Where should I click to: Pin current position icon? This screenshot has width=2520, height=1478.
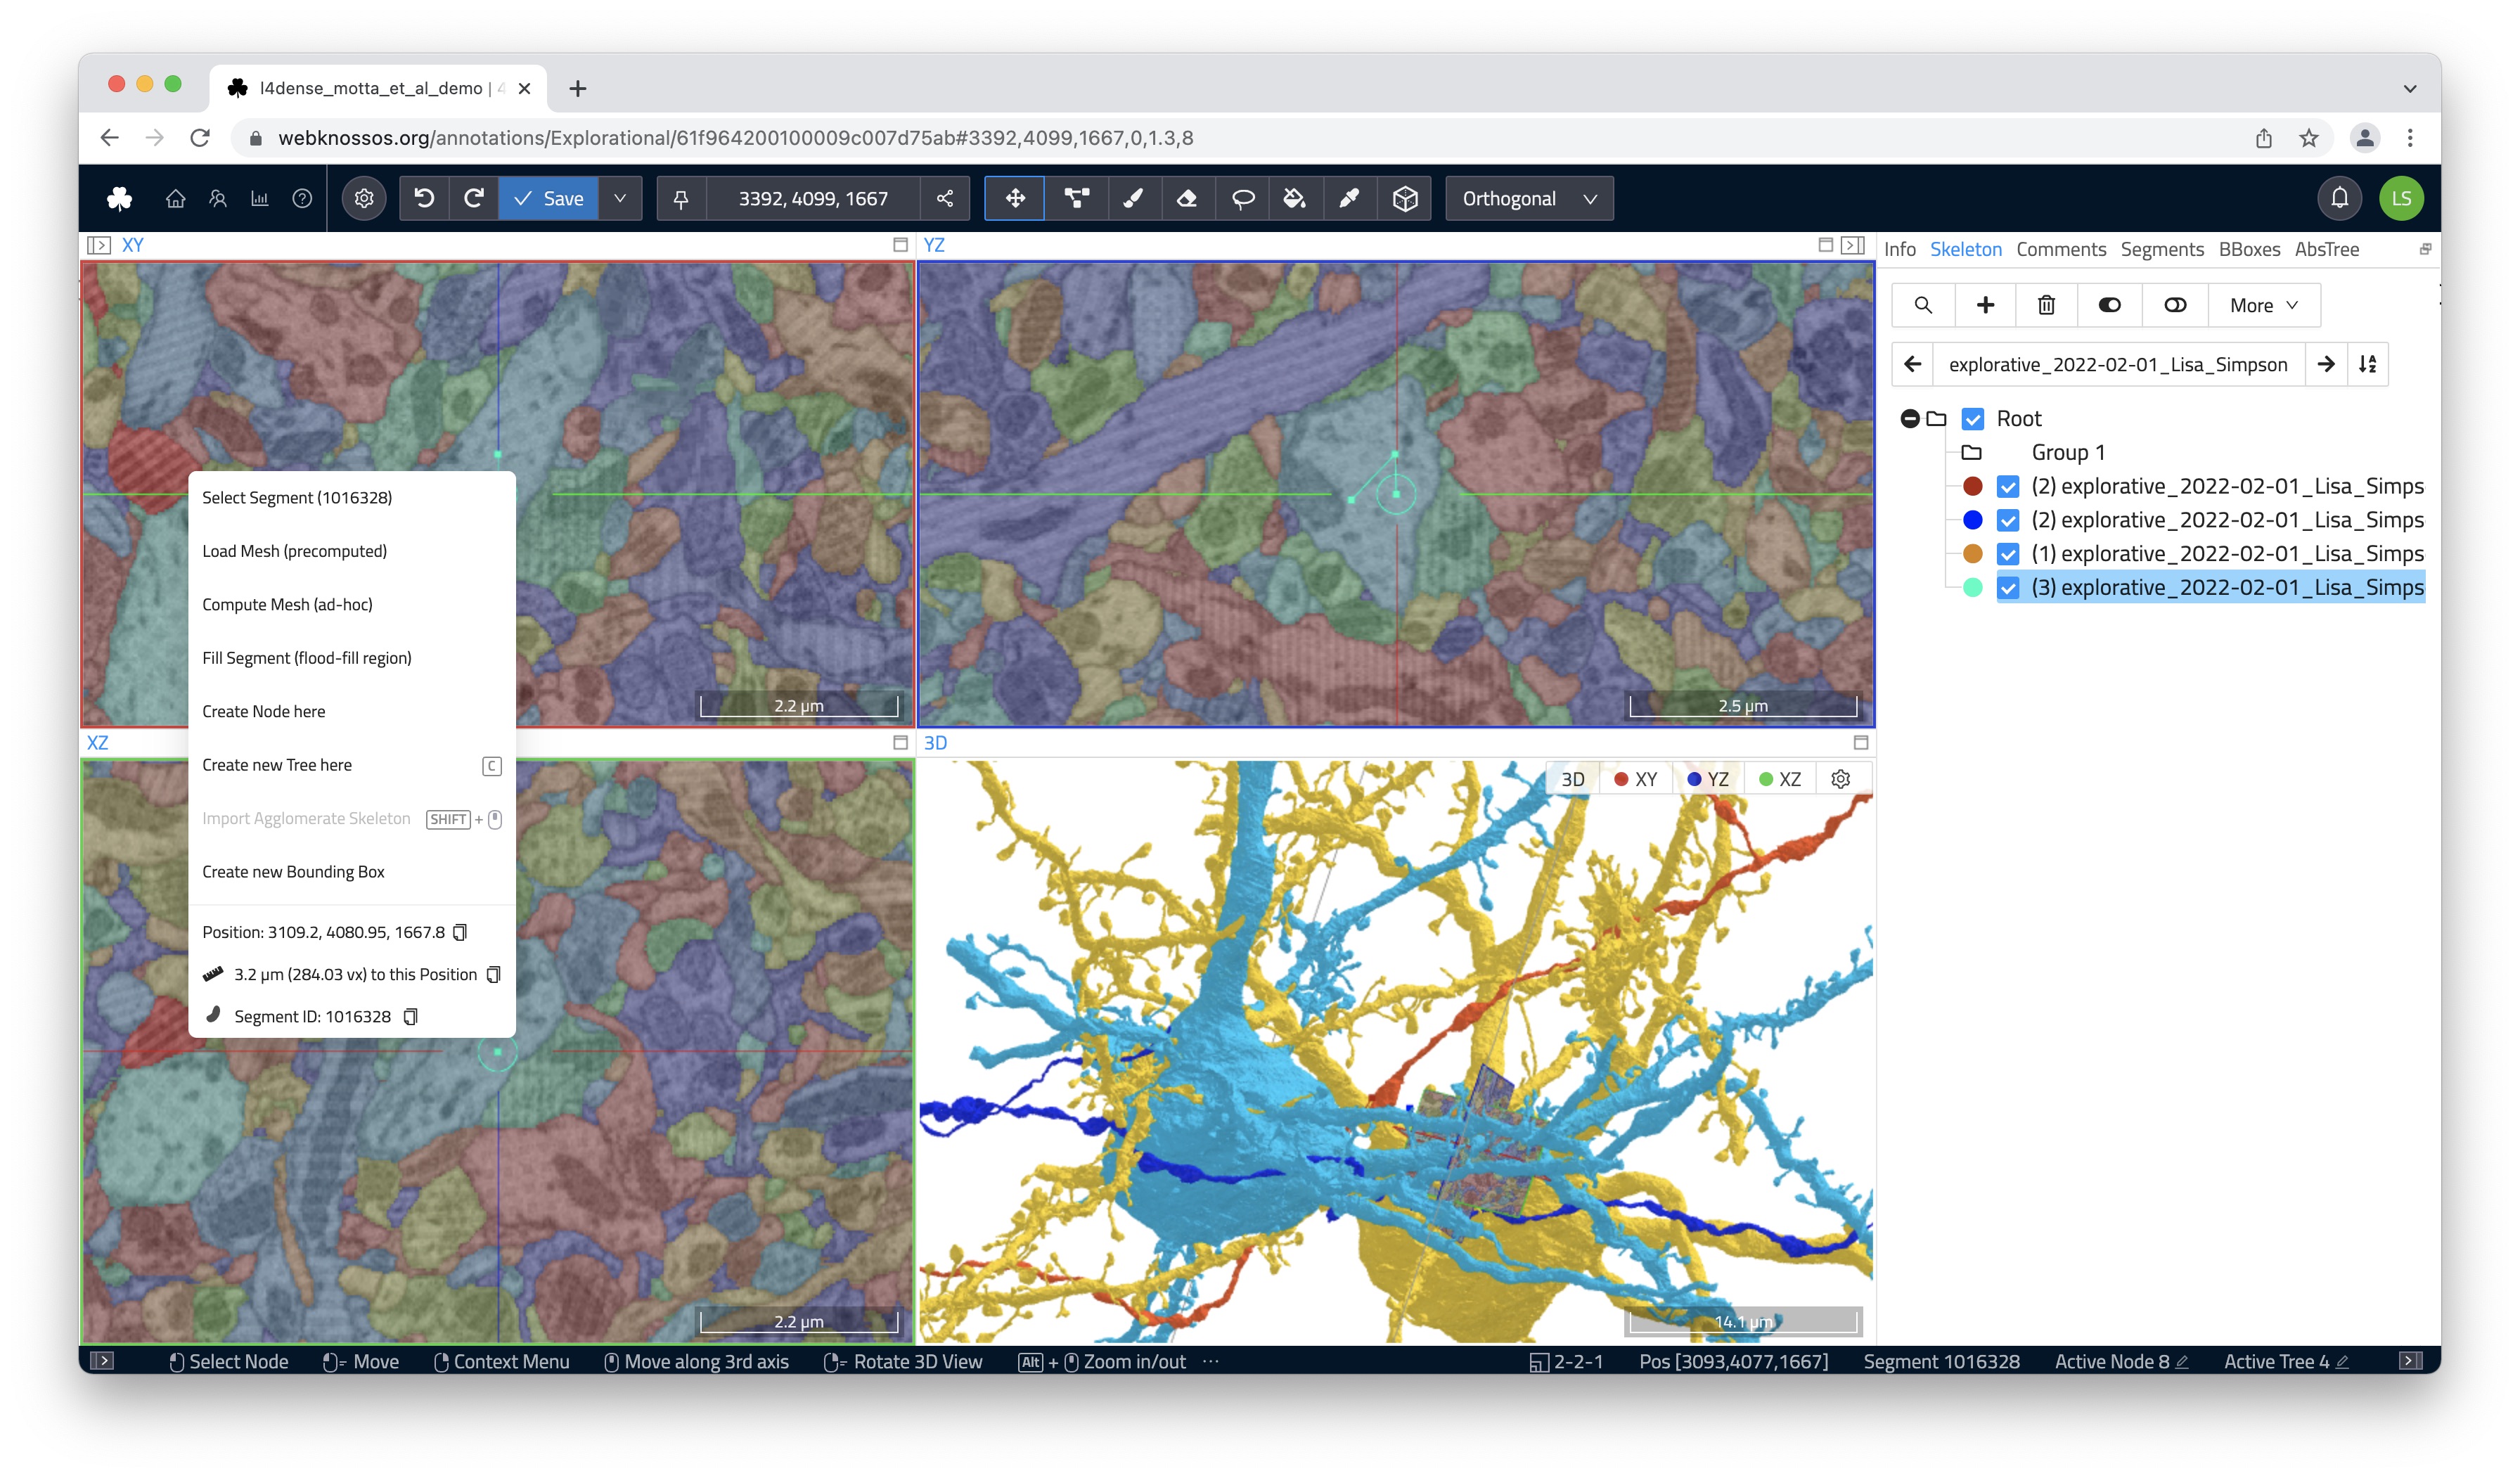click(x=681, y=198)
